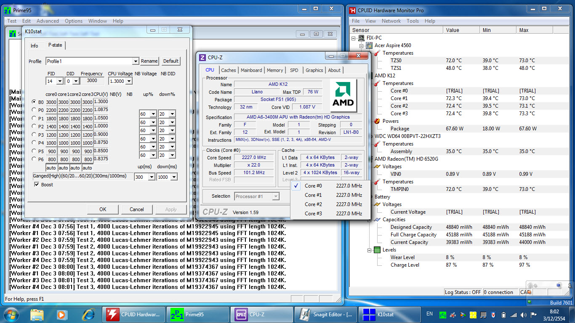Open Windows Media Player taskbar icon
The height and width of the screenshot is (323, 575).
click(61, 314)
